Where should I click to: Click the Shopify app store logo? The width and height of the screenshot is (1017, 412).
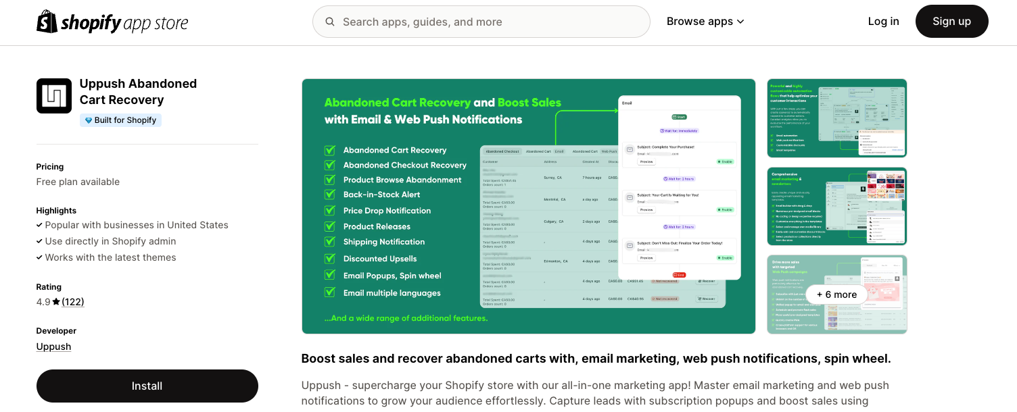coord(112,22)
